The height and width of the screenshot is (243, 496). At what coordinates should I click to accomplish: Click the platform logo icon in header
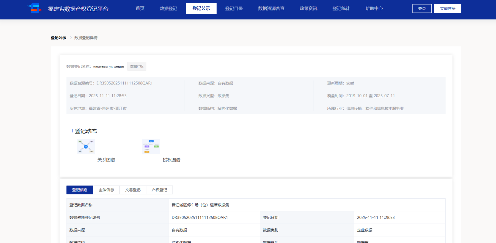point(35,8)
